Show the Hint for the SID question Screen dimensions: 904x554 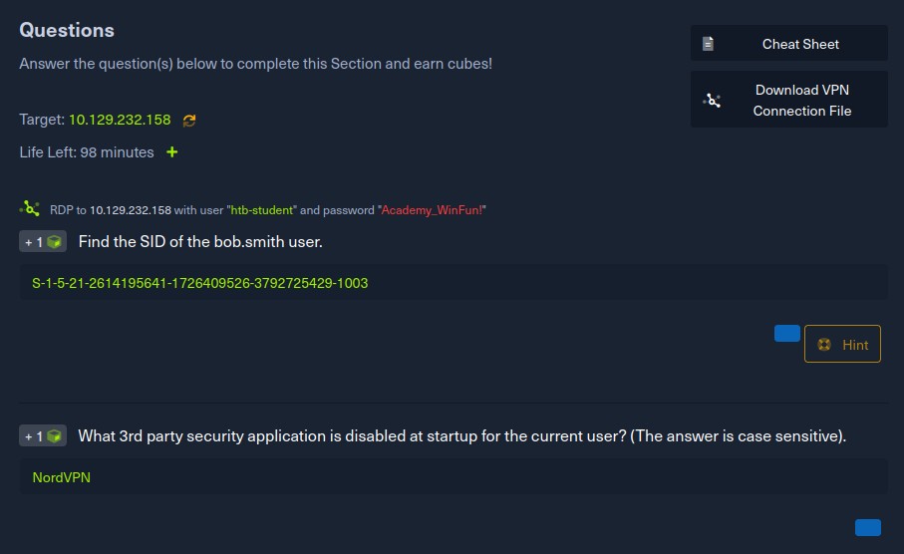(842, 344)
